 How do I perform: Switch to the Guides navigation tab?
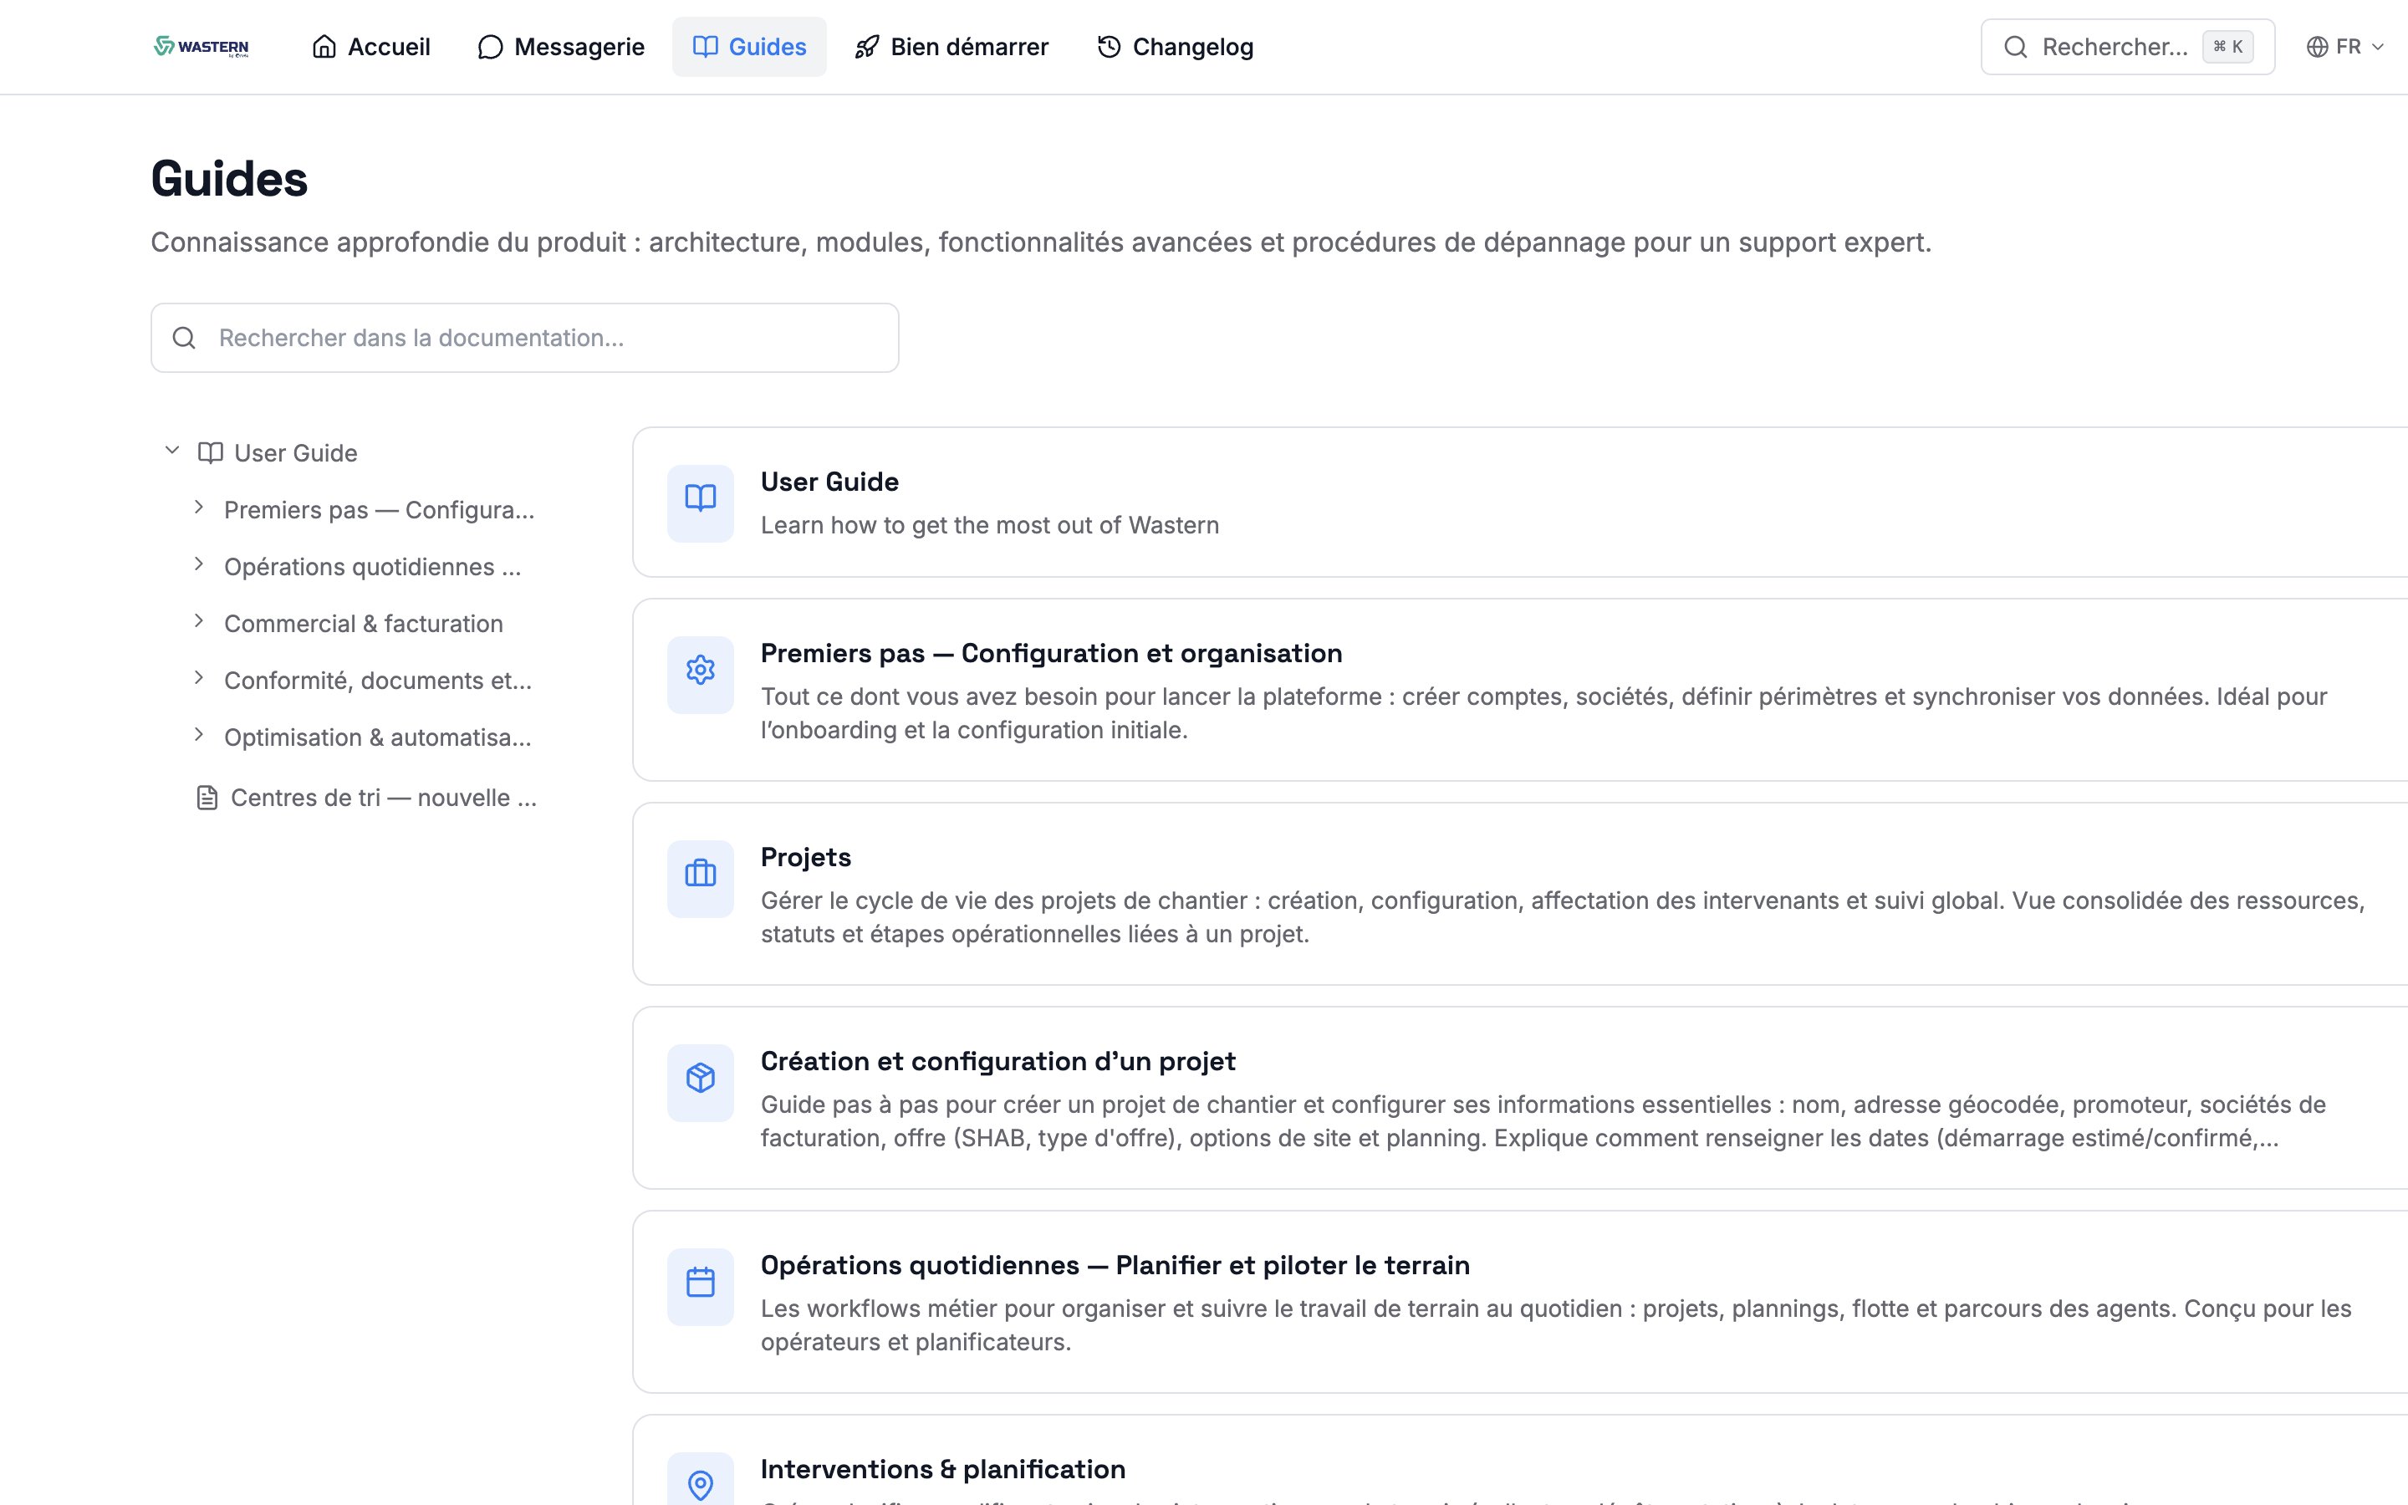749,46
